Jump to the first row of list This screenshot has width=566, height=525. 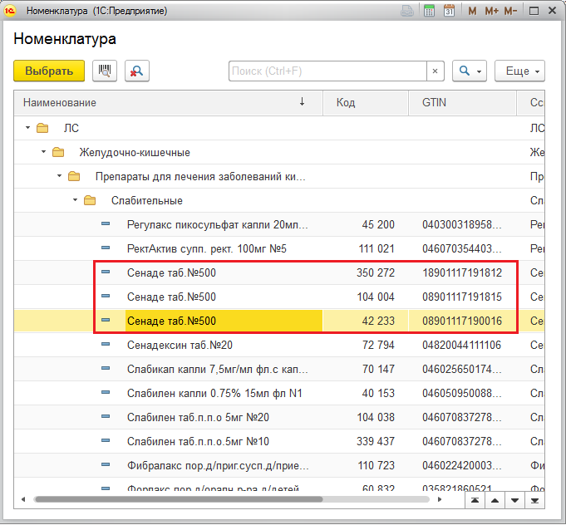point(475,500)
